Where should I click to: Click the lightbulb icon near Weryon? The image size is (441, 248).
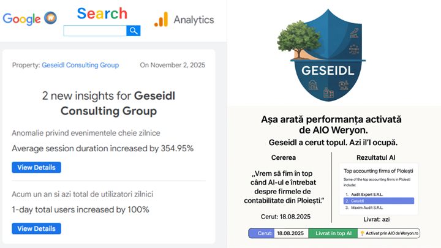[361, 233]
